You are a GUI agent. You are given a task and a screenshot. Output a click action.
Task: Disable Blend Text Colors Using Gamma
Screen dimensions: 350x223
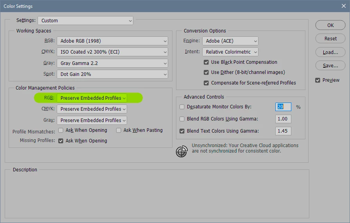(x=182, y=131)
